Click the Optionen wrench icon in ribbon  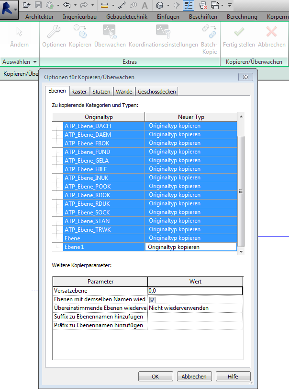coord(54,32)
